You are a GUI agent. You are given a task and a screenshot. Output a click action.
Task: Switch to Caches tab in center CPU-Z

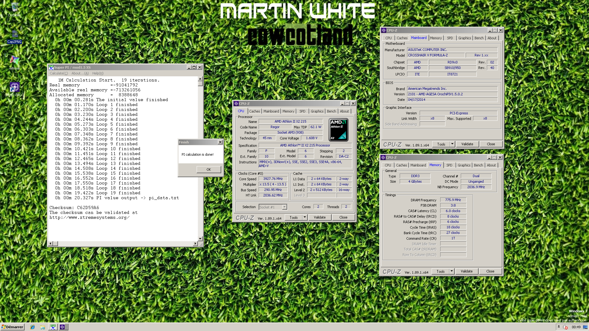(254, 111)
